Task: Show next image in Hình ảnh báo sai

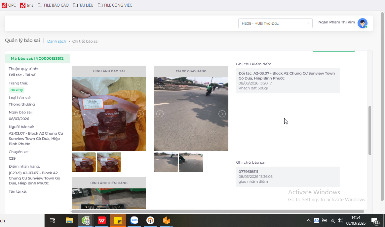Action: tap(140, 114)
